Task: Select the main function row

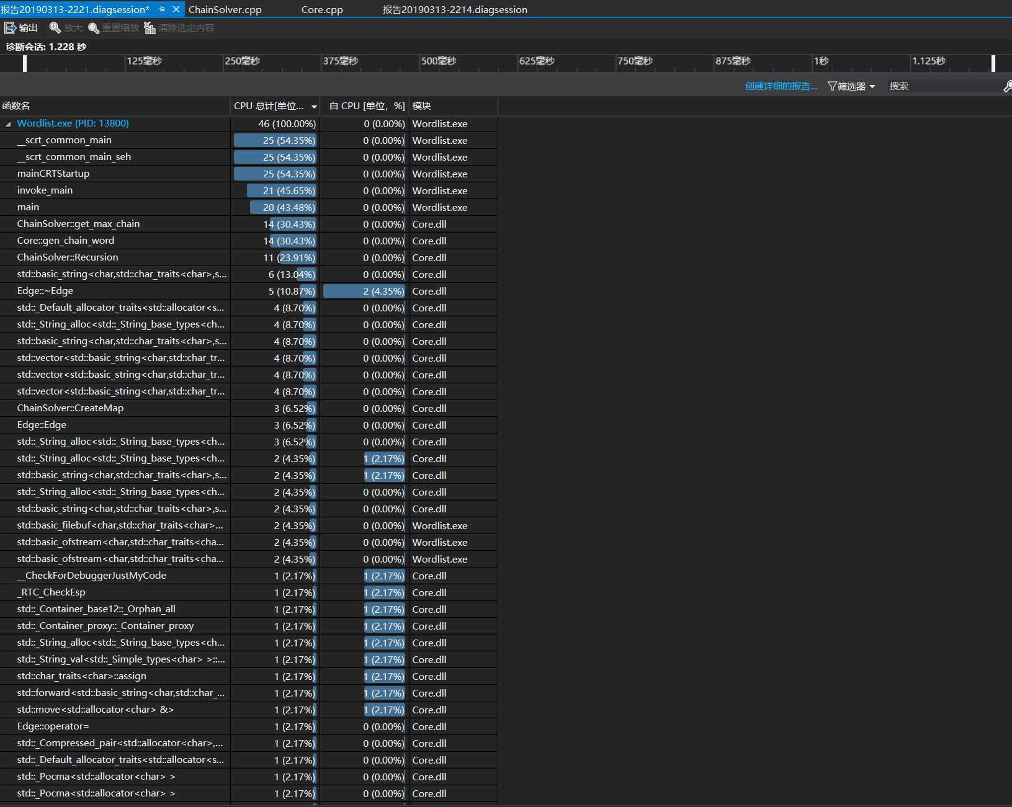Action: (x=248, y=207)
